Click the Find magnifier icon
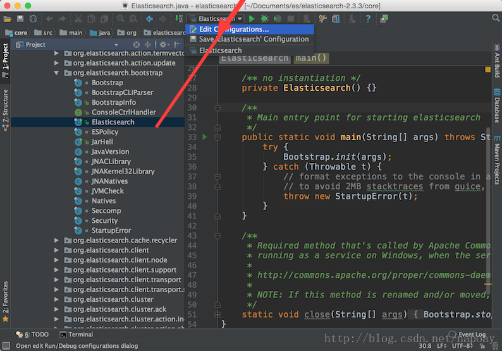This screenshot has width=502, height=351. [120, 19]
